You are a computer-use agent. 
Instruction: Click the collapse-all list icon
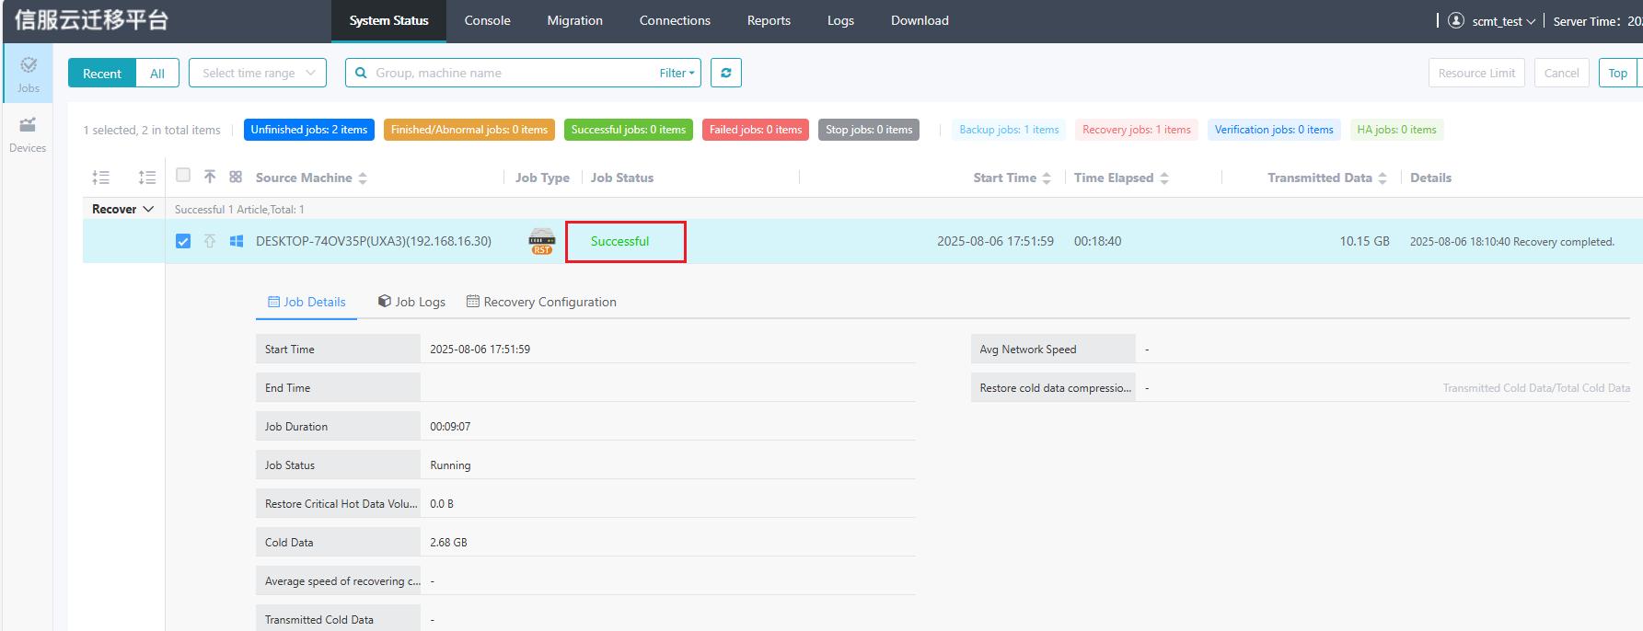101,178
